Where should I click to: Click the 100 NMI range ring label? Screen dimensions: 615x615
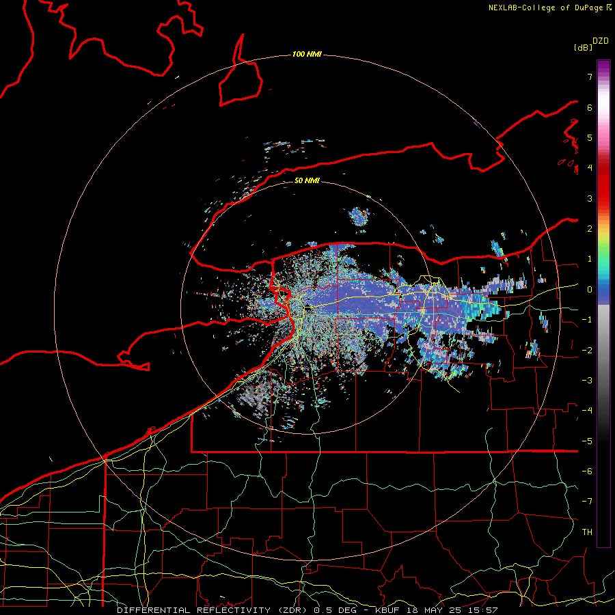(x=307, y=54)
